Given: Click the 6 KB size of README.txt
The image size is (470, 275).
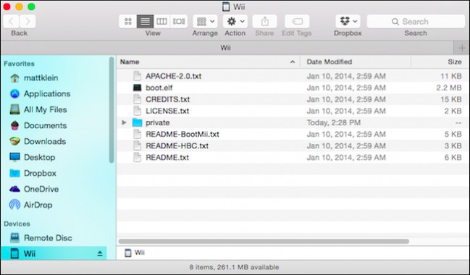Looking at the screenshot, I should [453, 158].
